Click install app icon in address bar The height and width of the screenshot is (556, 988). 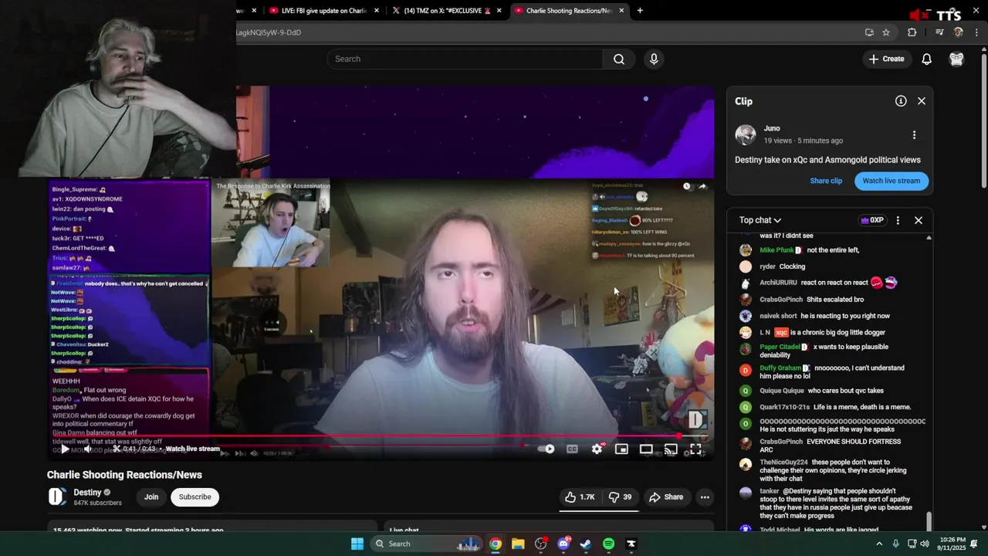tap(869, 32)
